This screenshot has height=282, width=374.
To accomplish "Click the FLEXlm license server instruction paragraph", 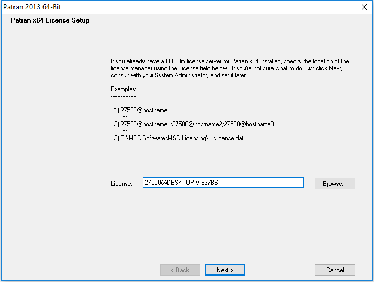I will [x=229, y=68].
